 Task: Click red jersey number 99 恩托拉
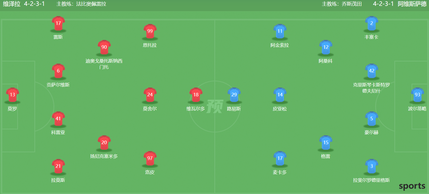pos(150,31)
